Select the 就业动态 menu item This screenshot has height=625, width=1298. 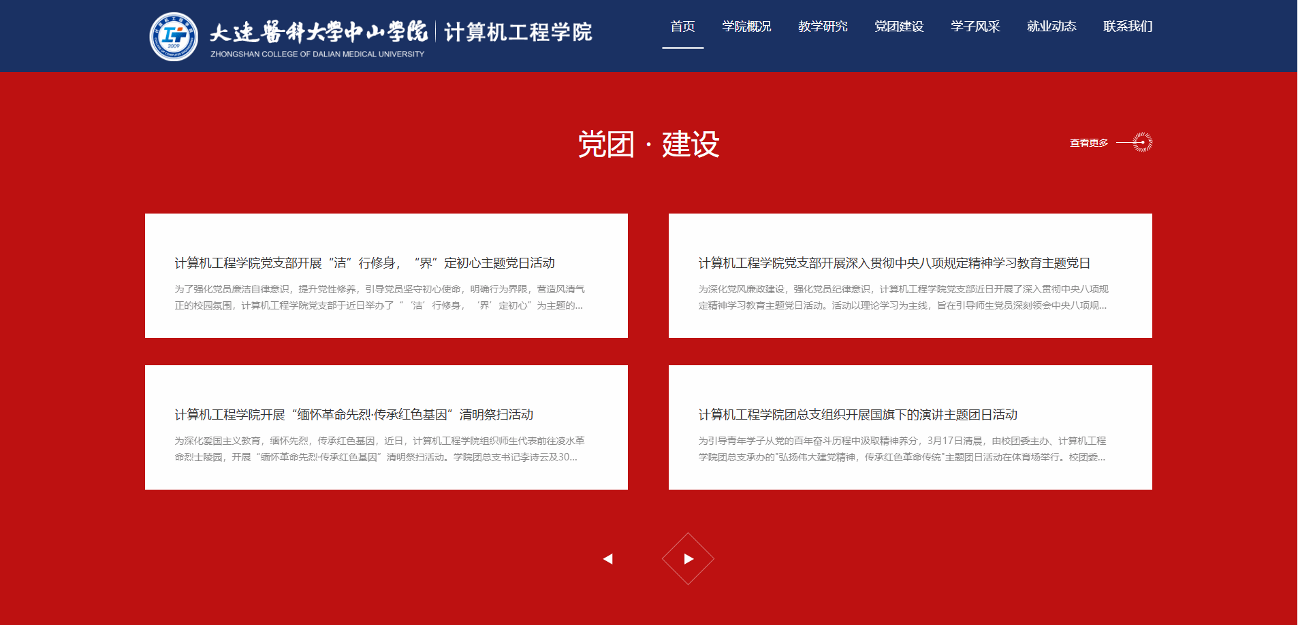pyautogui.click(x=1051, y=27)
